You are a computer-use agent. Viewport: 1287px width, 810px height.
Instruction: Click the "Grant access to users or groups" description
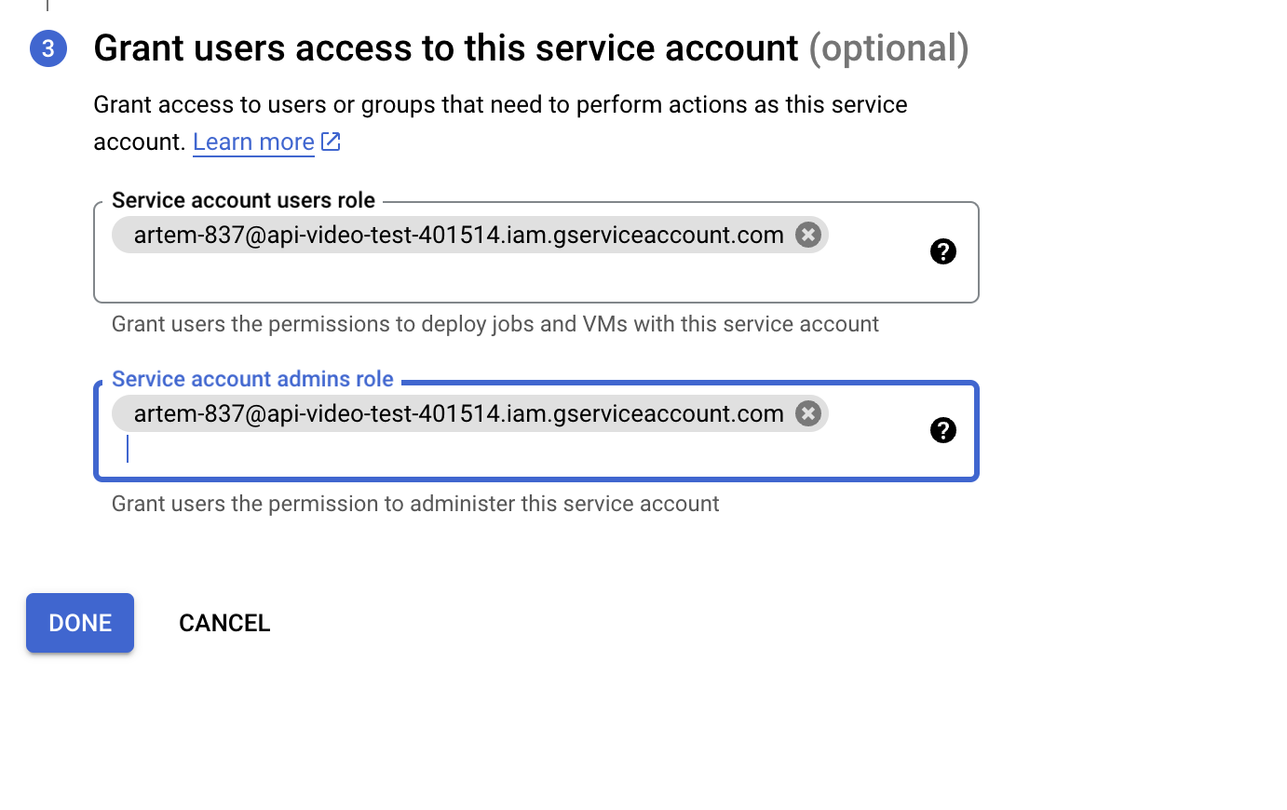click(x=500, y=104)
